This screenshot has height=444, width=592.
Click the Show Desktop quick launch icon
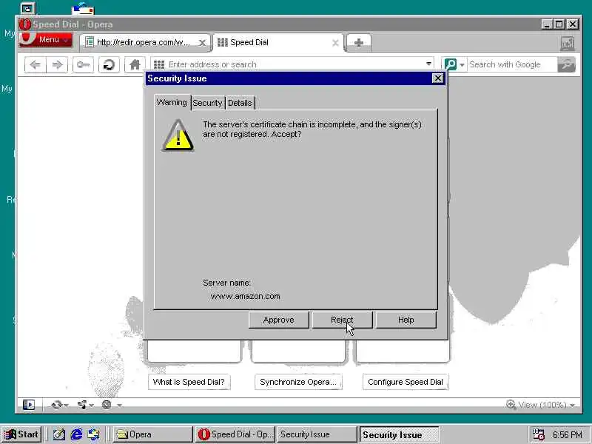tap(59, 434)
